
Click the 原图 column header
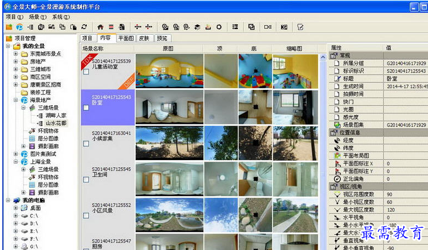tap(169, 49)
